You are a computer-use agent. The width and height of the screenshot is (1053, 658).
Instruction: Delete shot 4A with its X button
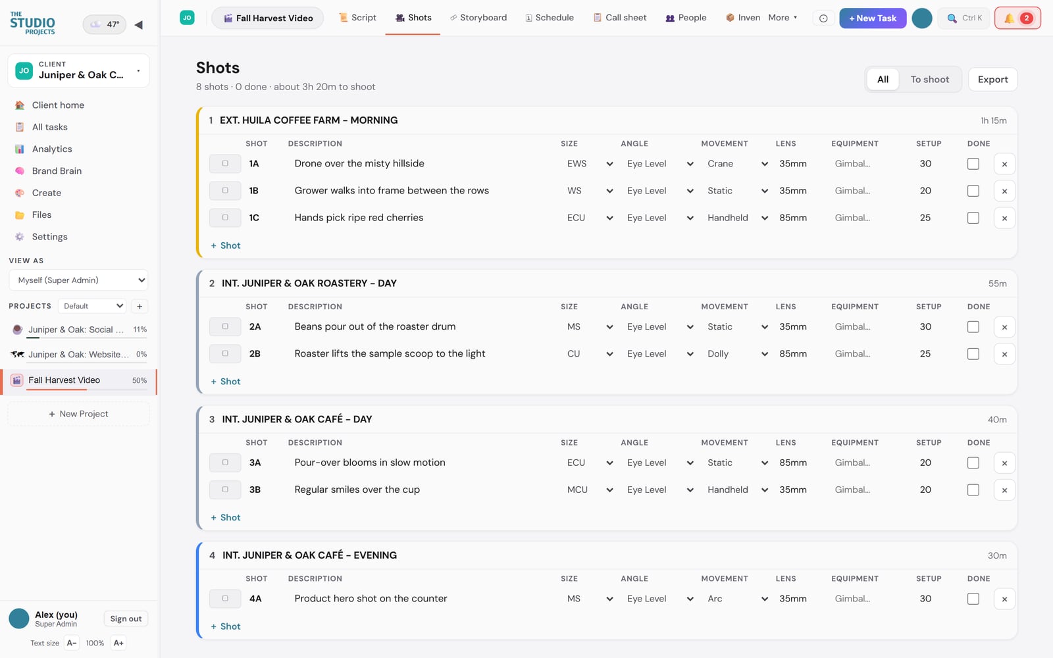pyautogui.click(x=1004, y=599)
